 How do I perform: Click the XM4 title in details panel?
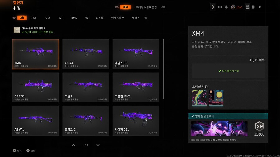198,33
